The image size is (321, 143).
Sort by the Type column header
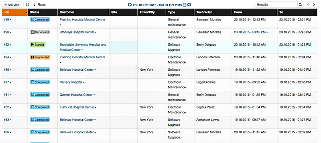pos(180,12)
